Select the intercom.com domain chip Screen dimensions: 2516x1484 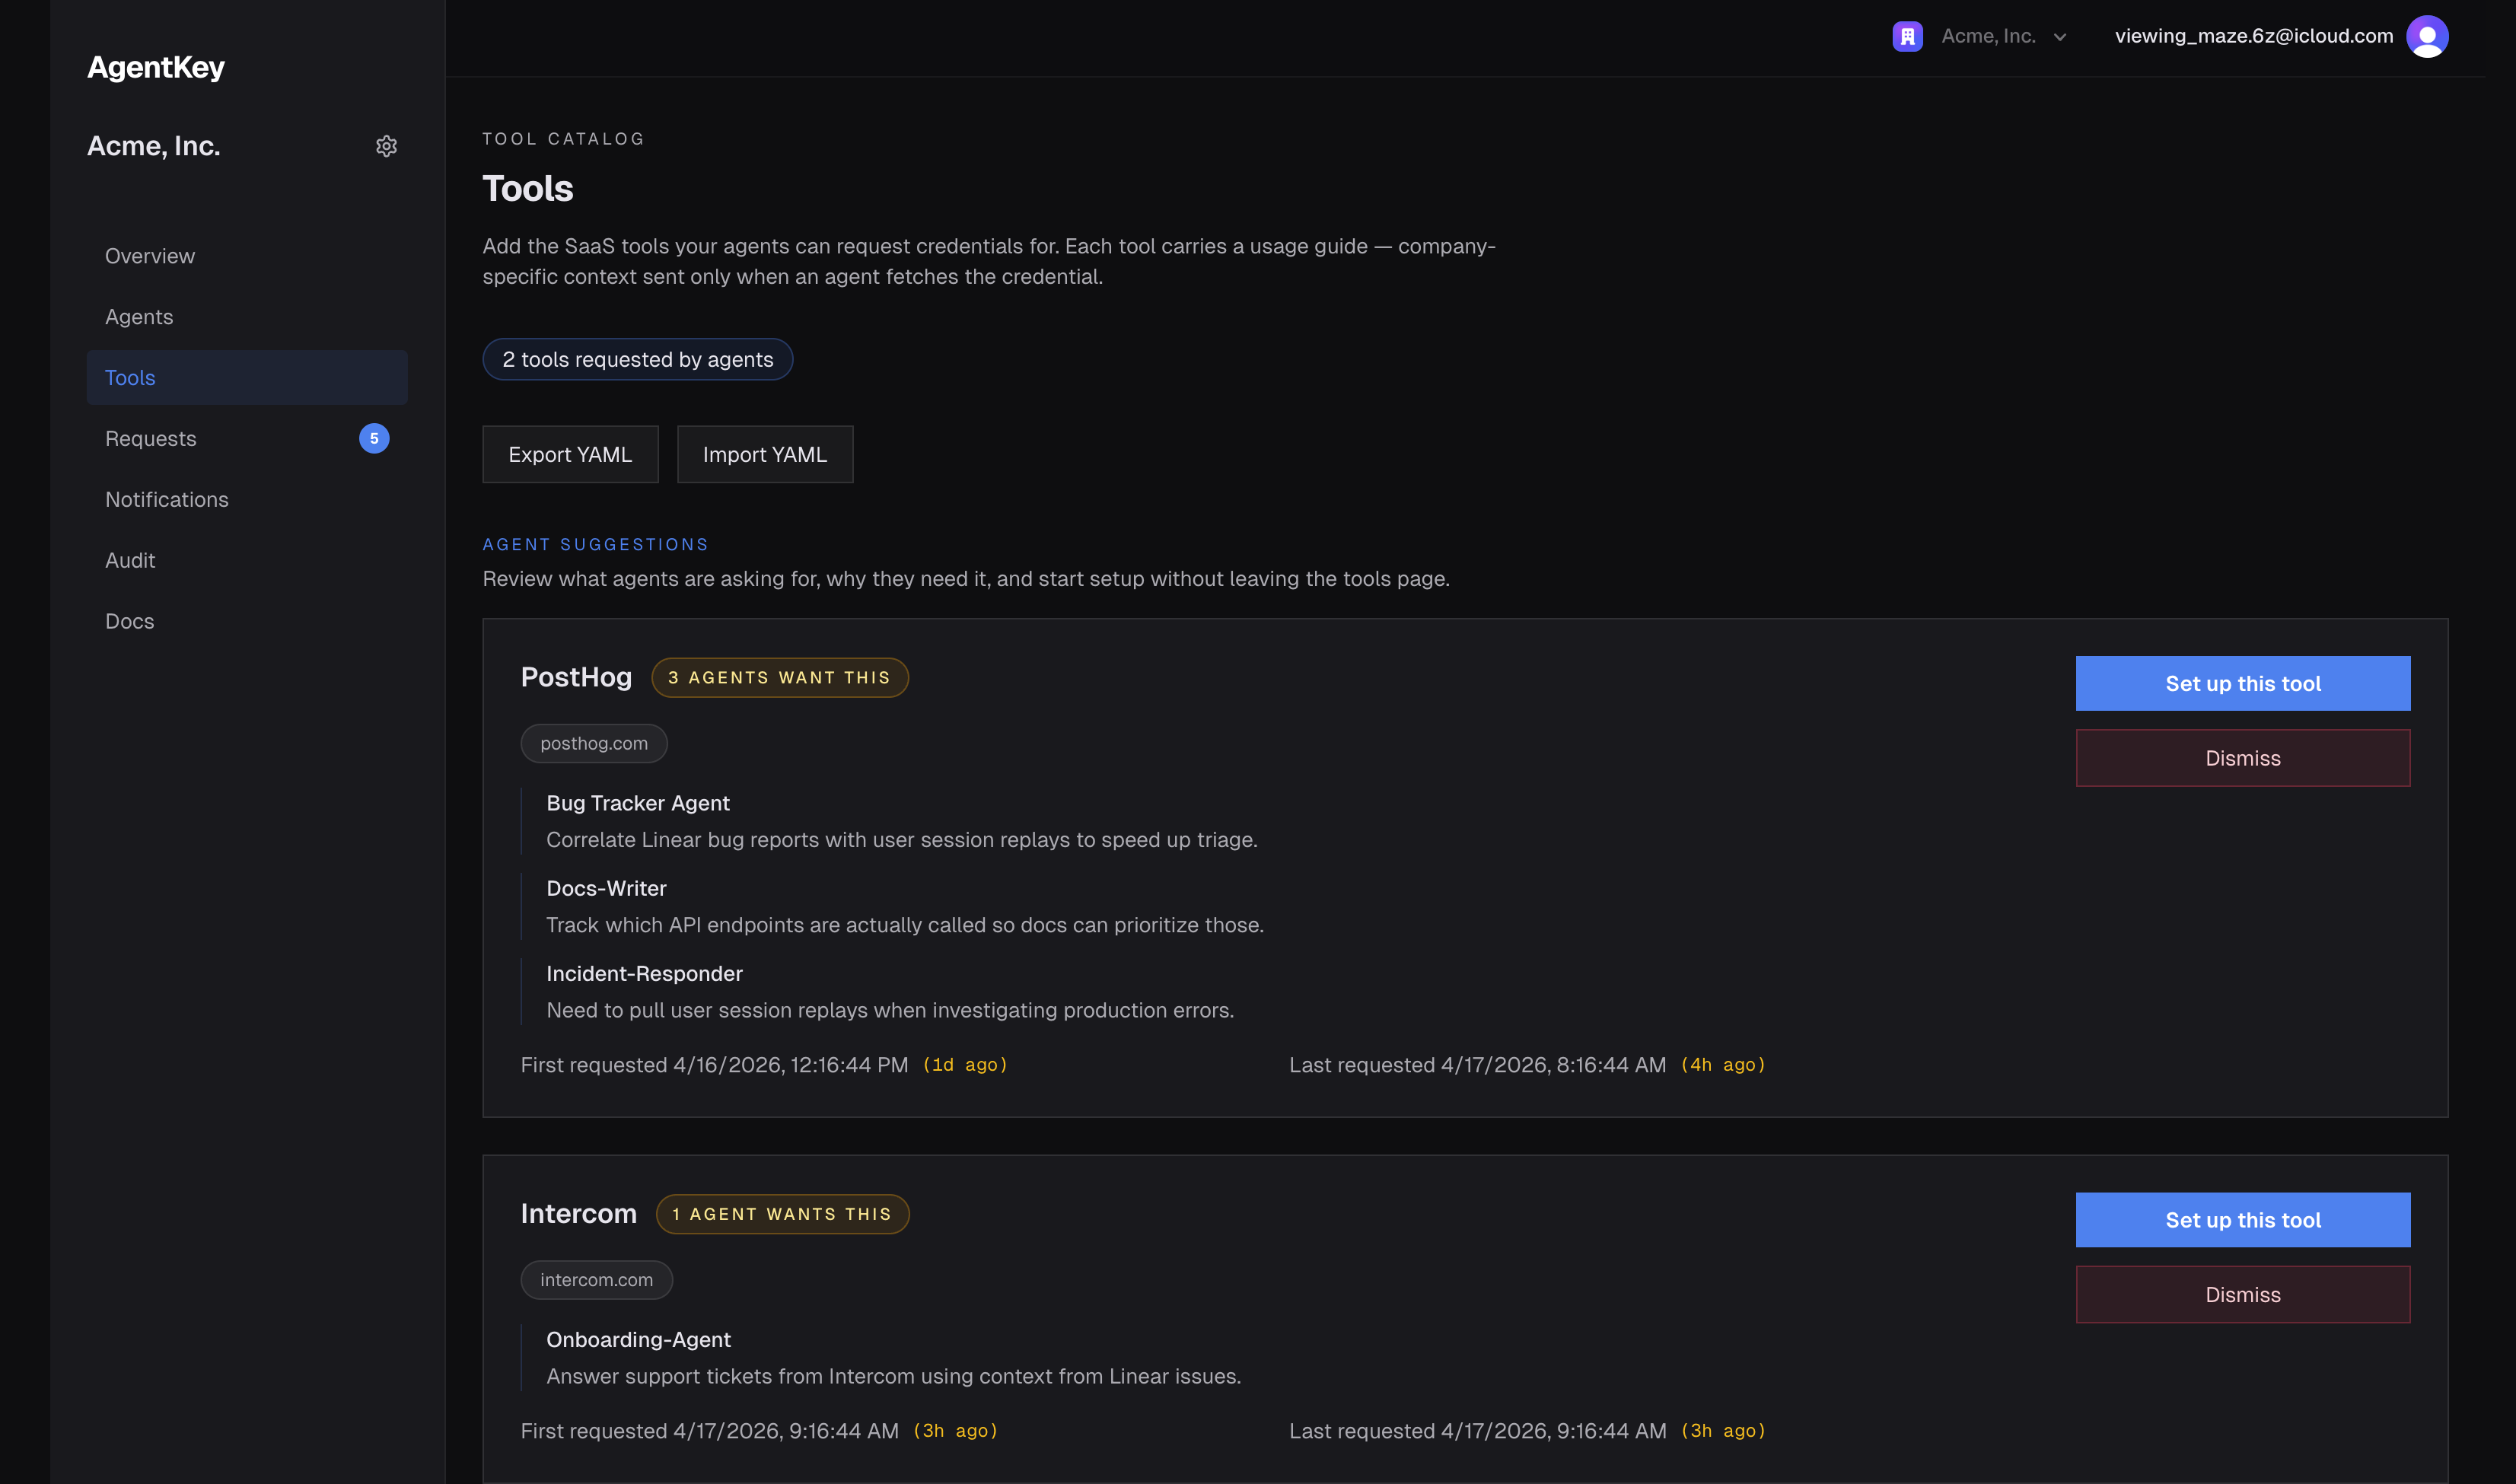[596, 1280]
